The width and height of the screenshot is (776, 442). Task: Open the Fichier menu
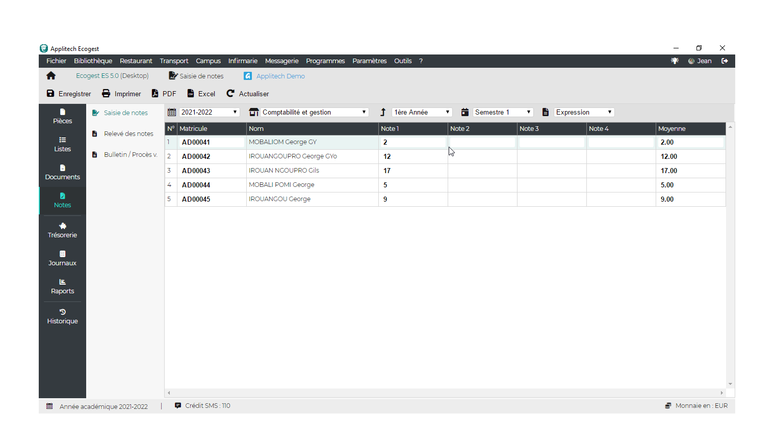pyautogui.click(x=56, y=61)
